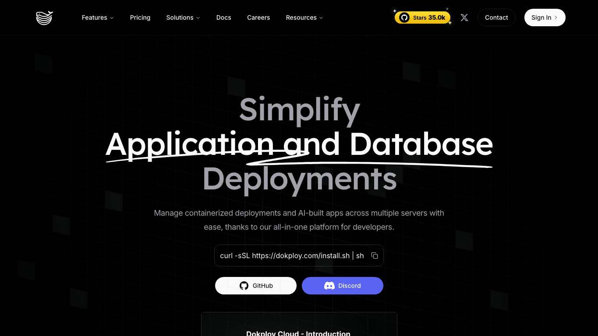Open the Pricing page
Screen dimensions: 598x336
tap(140, 17)
